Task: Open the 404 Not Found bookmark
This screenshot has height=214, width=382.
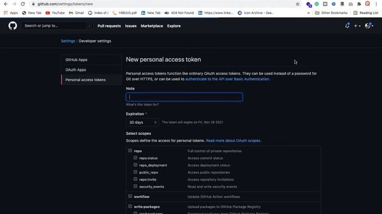Action: point(179,13)
